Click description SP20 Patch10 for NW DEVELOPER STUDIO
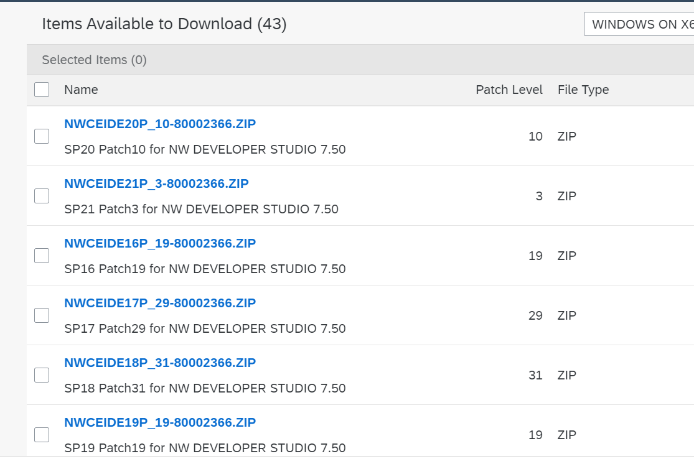The width and height of the screenshot is (694, 469). [205, 149]
